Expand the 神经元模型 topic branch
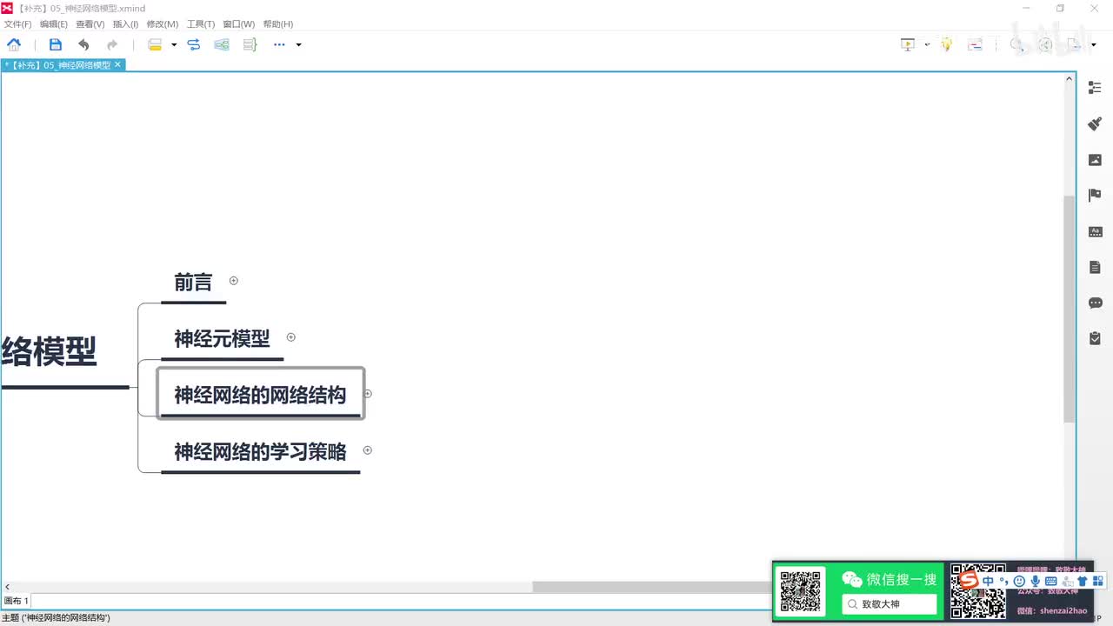This screenshot has height=626, width=1113. (291, 337)
